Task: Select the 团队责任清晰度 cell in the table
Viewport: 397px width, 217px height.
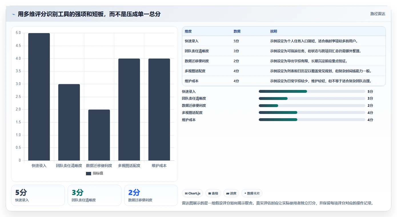Action: (x=197, y=51)
